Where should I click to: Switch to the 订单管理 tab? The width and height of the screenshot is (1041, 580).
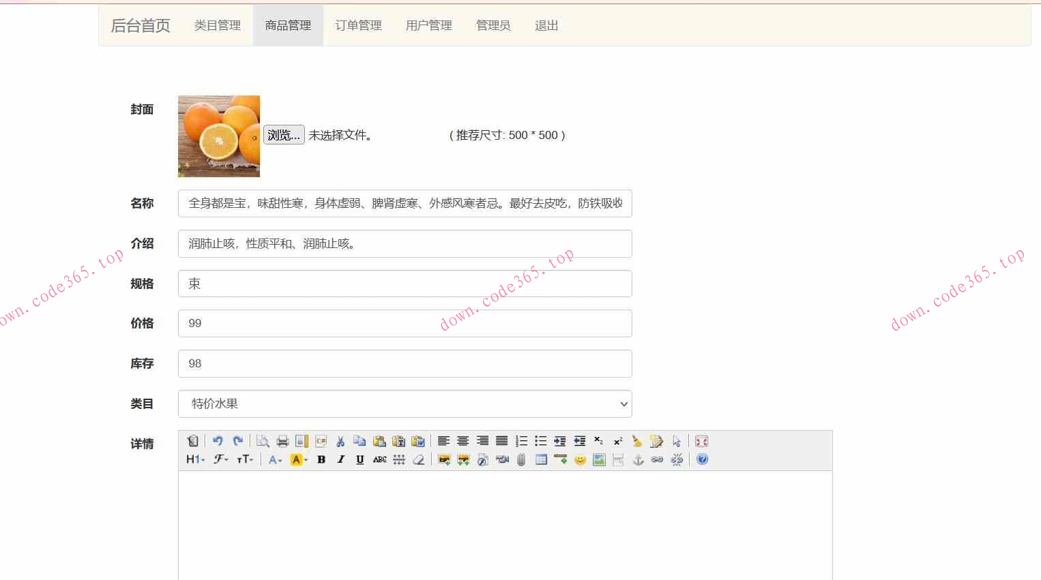[x=358, y=25]
